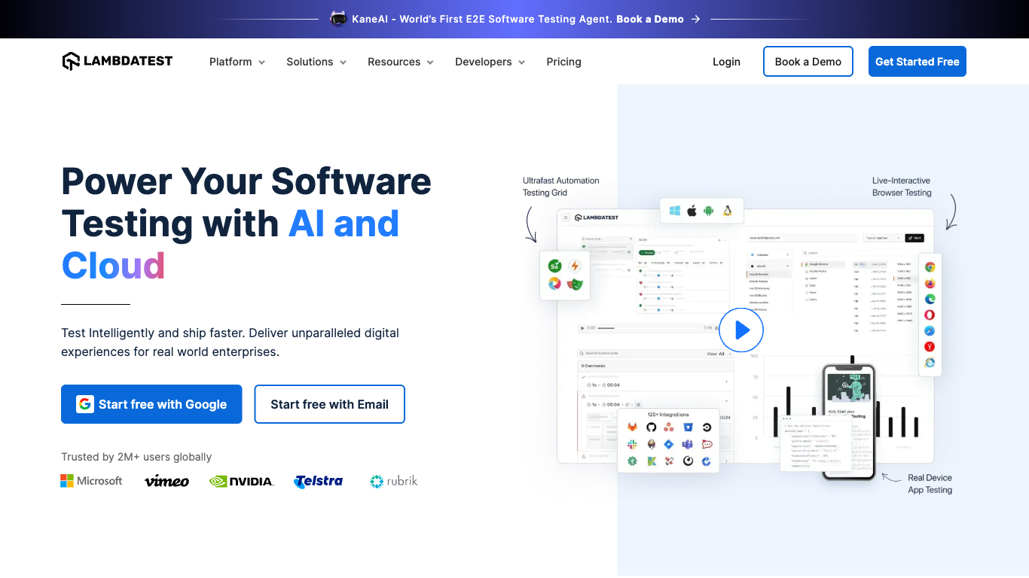Click the Telstra logo
This screenshot has width=1029, height=578.
click(x=319, y=481)
